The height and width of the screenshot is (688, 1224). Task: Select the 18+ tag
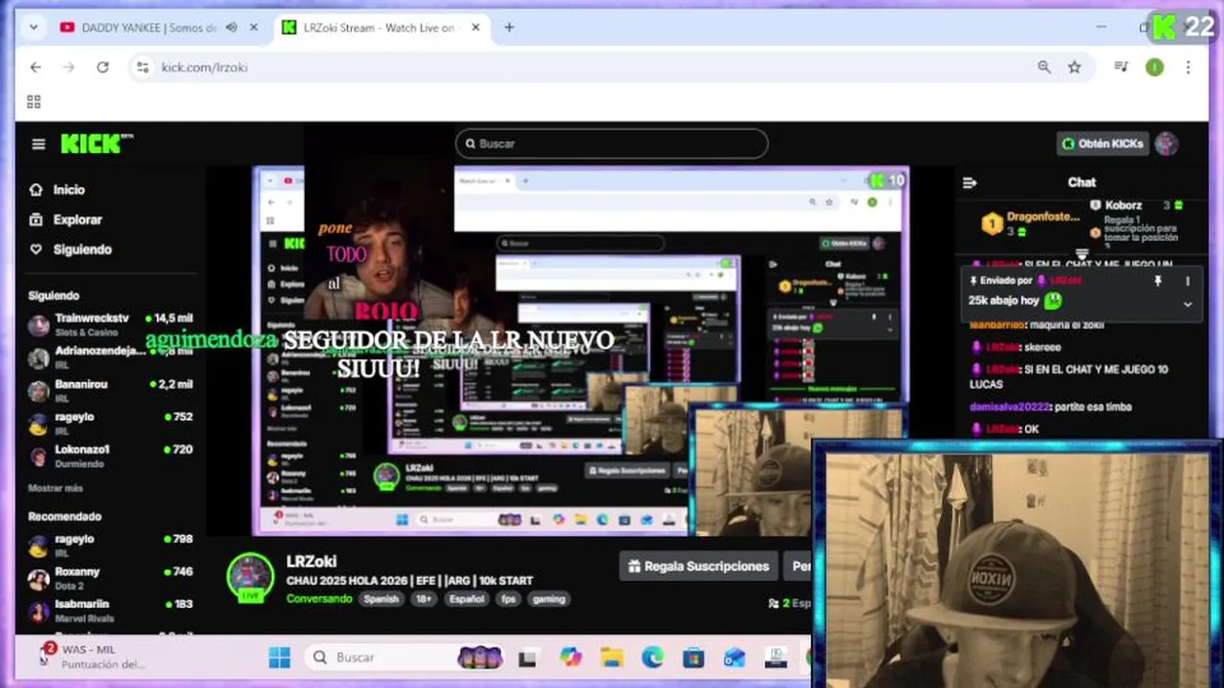[x=424, y=599]
